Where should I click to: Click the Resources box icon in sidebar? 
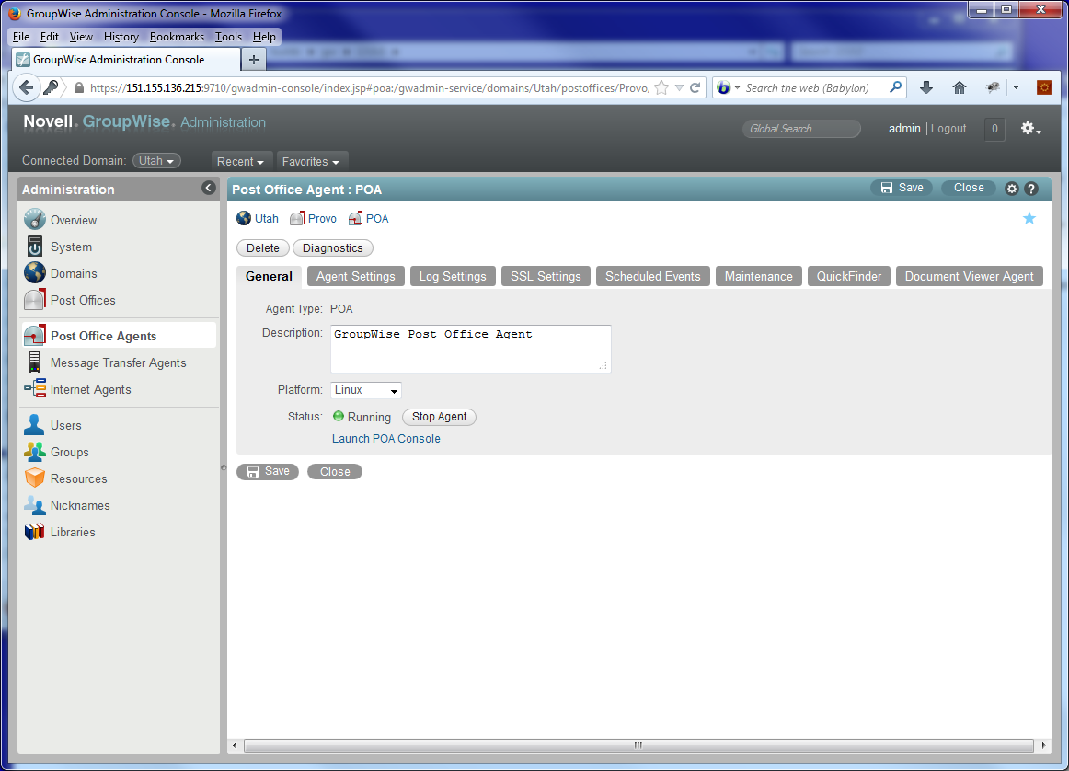point(35,478)
